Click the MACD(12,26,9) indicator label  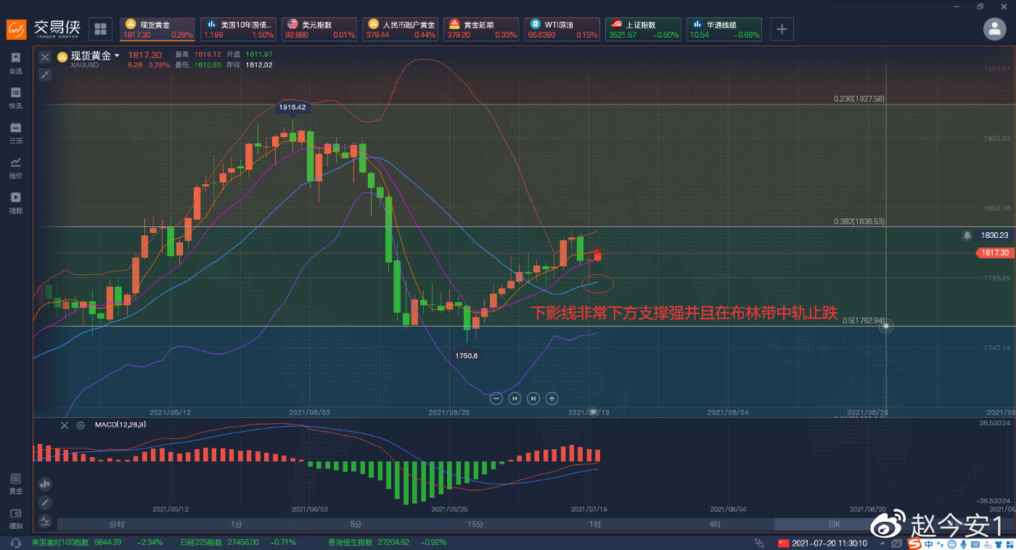120,425
